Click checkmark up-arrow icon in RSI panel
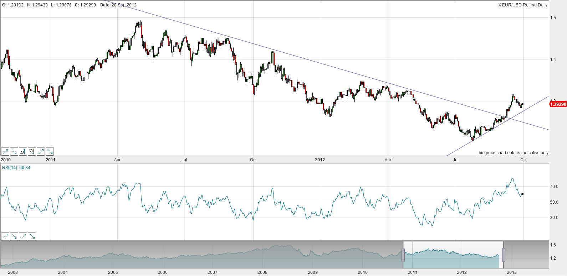This screenshot has height=276, width=567. click(23, 236)
